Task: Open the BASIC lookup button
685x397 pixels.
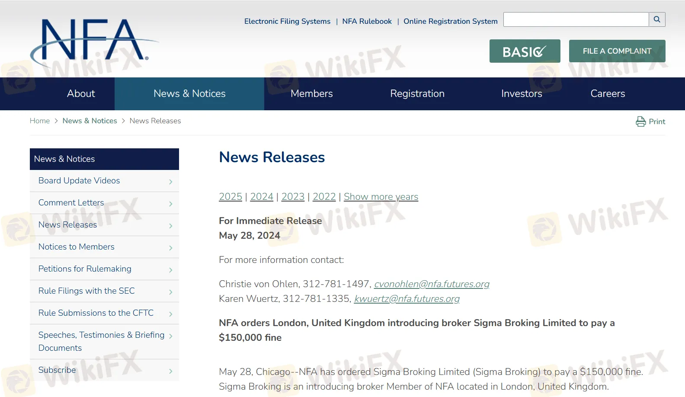Action: pyautogui.click(x=525, y=51)
